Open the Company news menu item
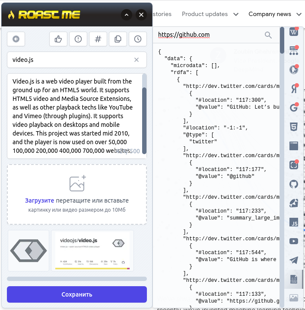305x310 pixels. 270,14
